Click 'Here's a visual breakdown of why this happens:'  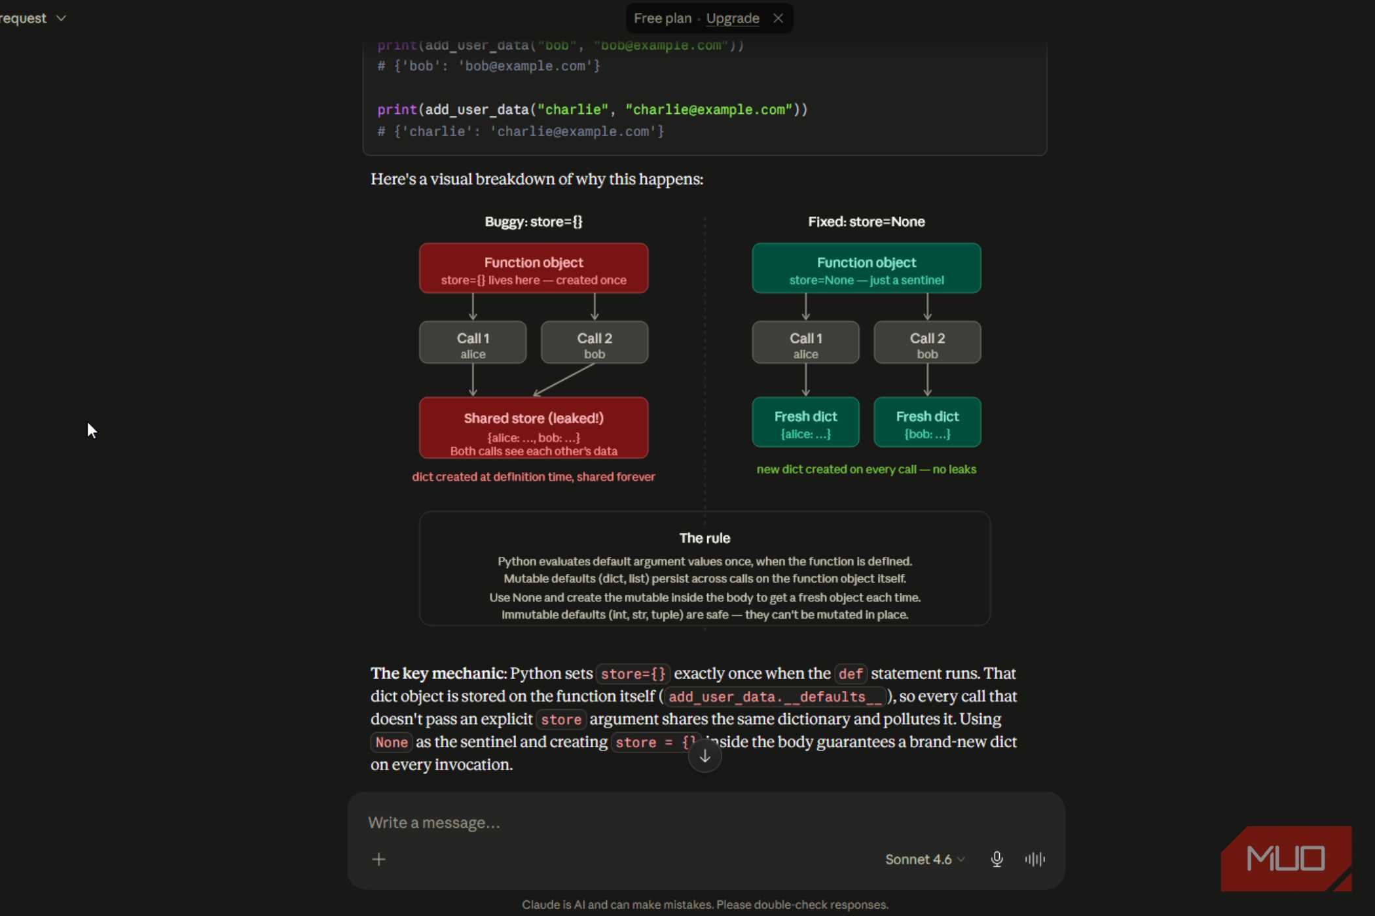[x=537, y=179]
